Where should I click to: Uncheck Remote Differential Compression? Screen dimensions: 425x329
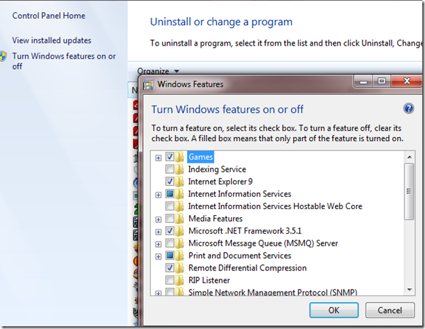pyautogui.click(x=170, y=268)
